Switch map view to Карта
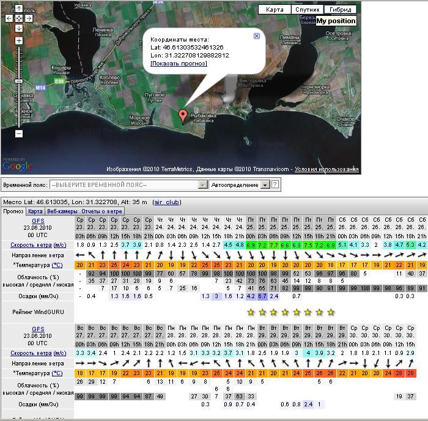428x421 pixels. click(x=275, y=10)
